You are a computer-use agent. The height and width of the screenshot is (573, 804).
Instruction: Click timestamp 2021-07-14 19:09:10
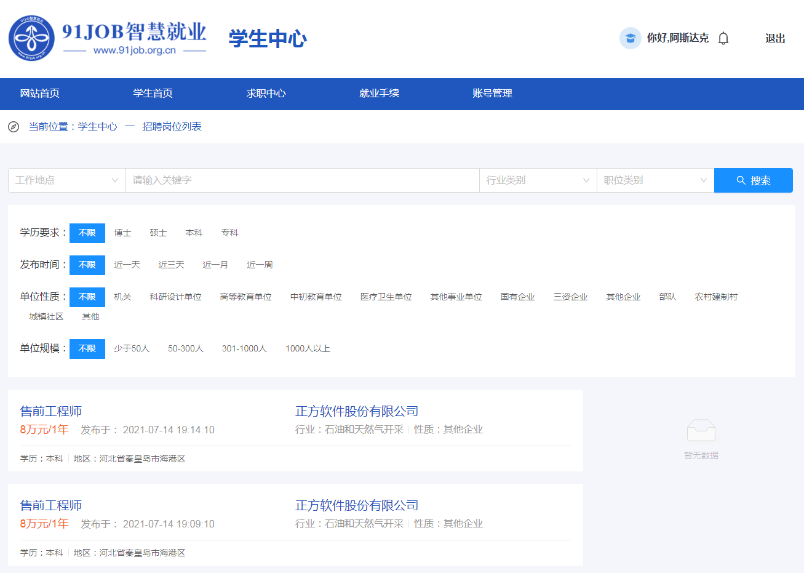[x=169, y=524]
